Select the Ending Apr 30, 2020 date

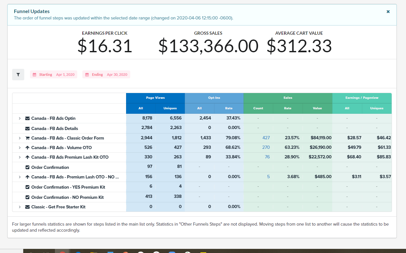117,75
